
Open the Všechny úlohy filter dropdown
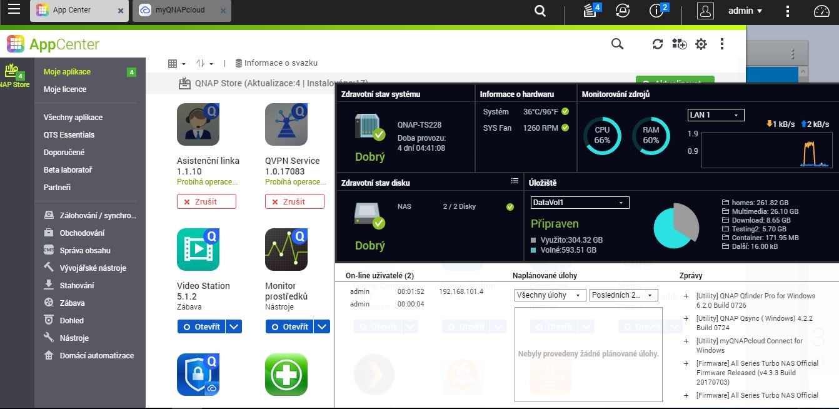point(550,295)
